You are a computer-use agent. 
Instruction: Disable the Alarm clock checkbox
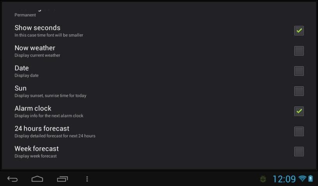(x=299, y=111)
